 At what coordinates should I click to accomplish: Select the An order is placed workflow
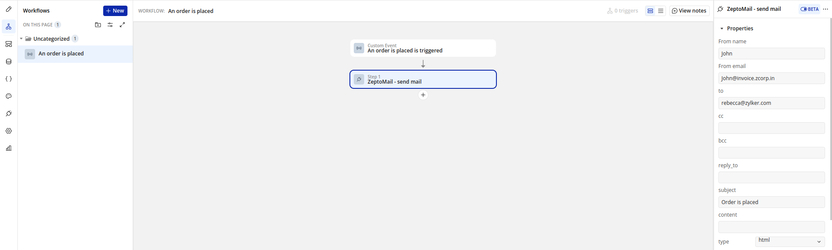click(61, 53)
